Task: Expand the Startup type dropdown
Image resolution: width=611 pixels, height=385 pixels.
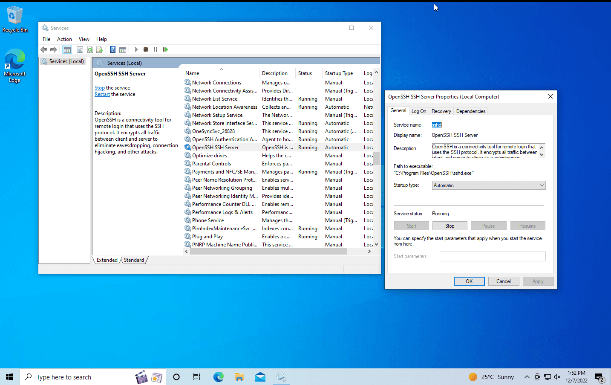Action: [489, 185]
